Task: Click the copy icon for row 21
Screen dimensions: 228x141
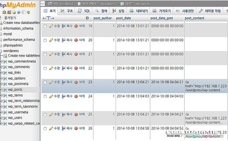Action: [x=64, y=54]
